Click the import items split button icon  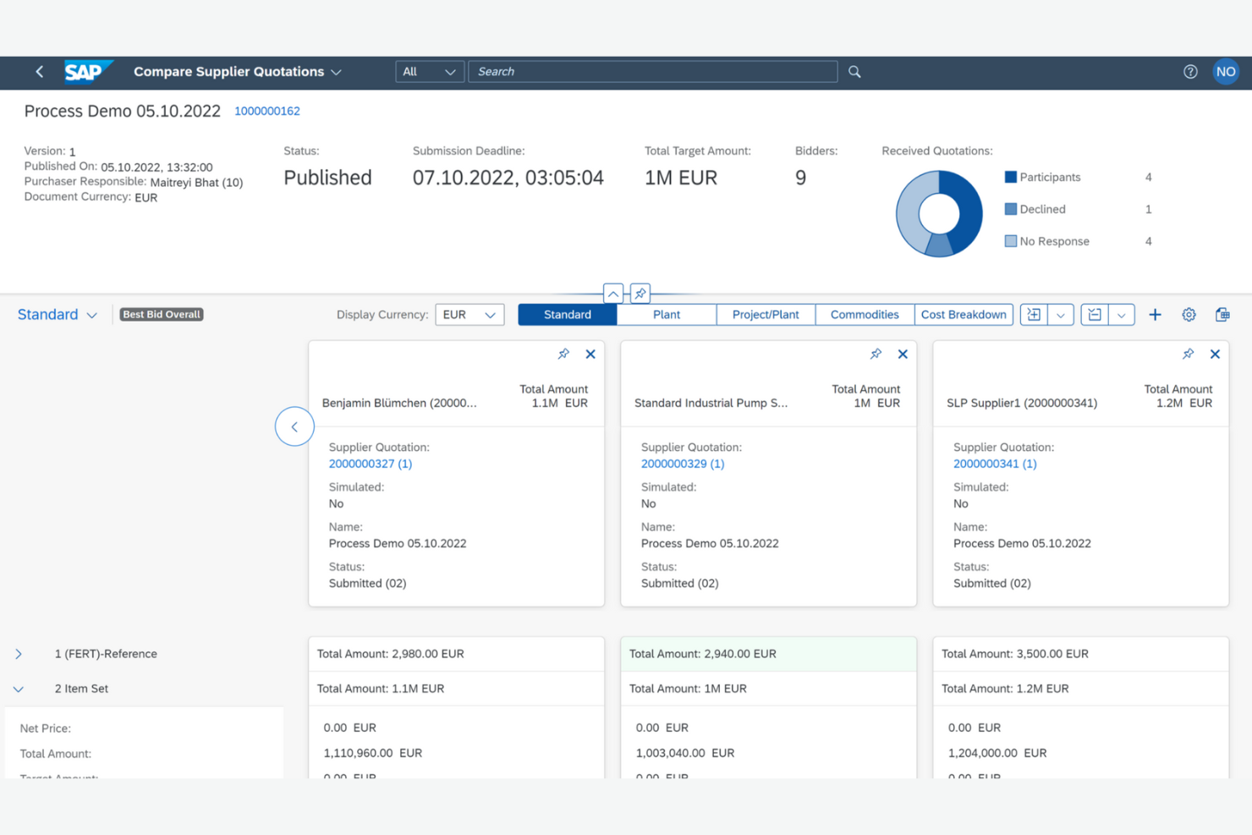(x=1033, y=314)
